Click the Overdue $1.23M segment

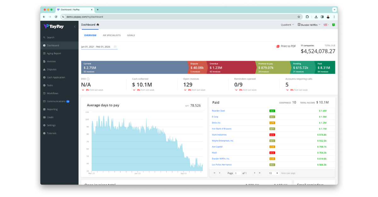click(231, 68)
